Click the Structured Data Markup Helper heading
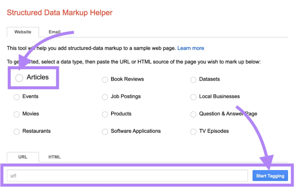 pos(60,12)
